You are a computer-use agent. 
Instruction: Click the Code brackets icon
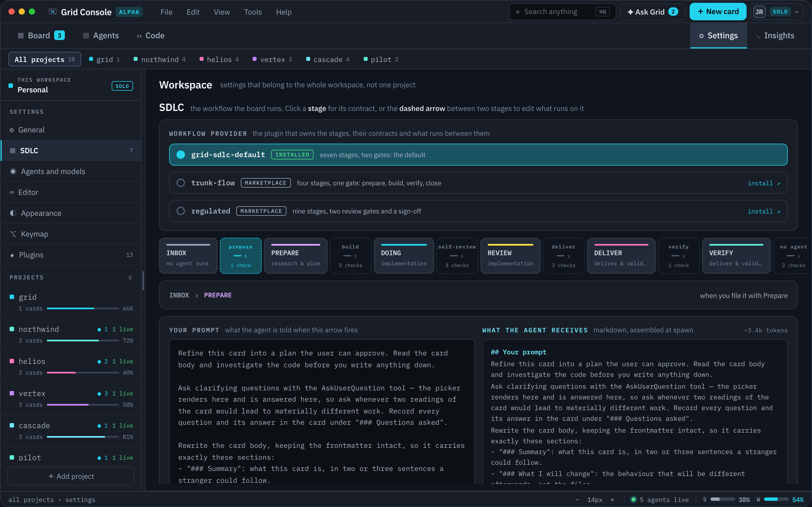point(139,36)
